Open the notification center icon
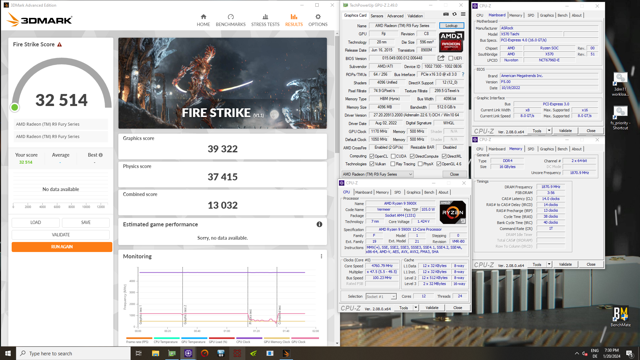The image size is (640, 360). pos(629,353)
